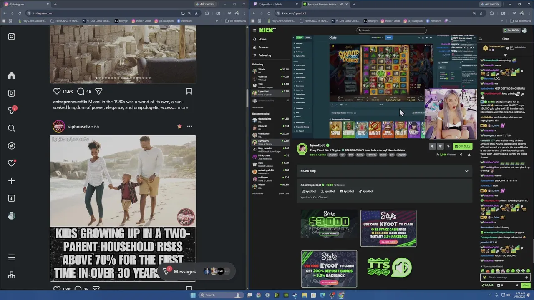
Task: Like the entrepreneursflix post
Action: (57, 91)
